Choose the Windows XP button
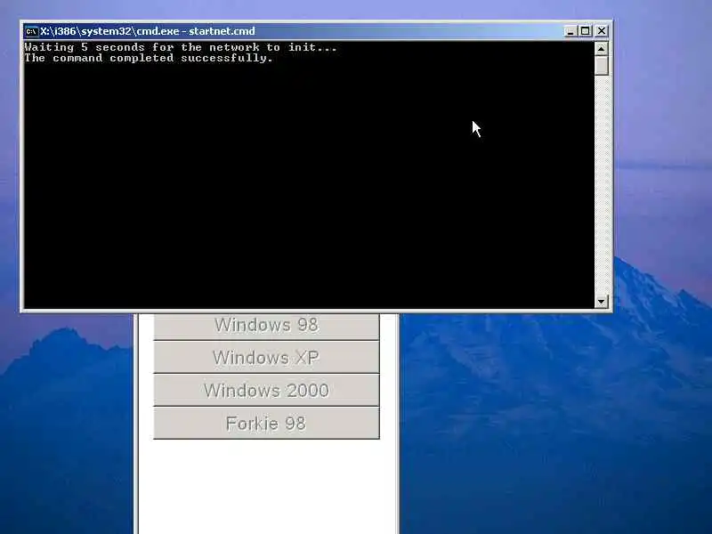The width and height of the screenshot is (712, 534). click(x=266, y=358)
